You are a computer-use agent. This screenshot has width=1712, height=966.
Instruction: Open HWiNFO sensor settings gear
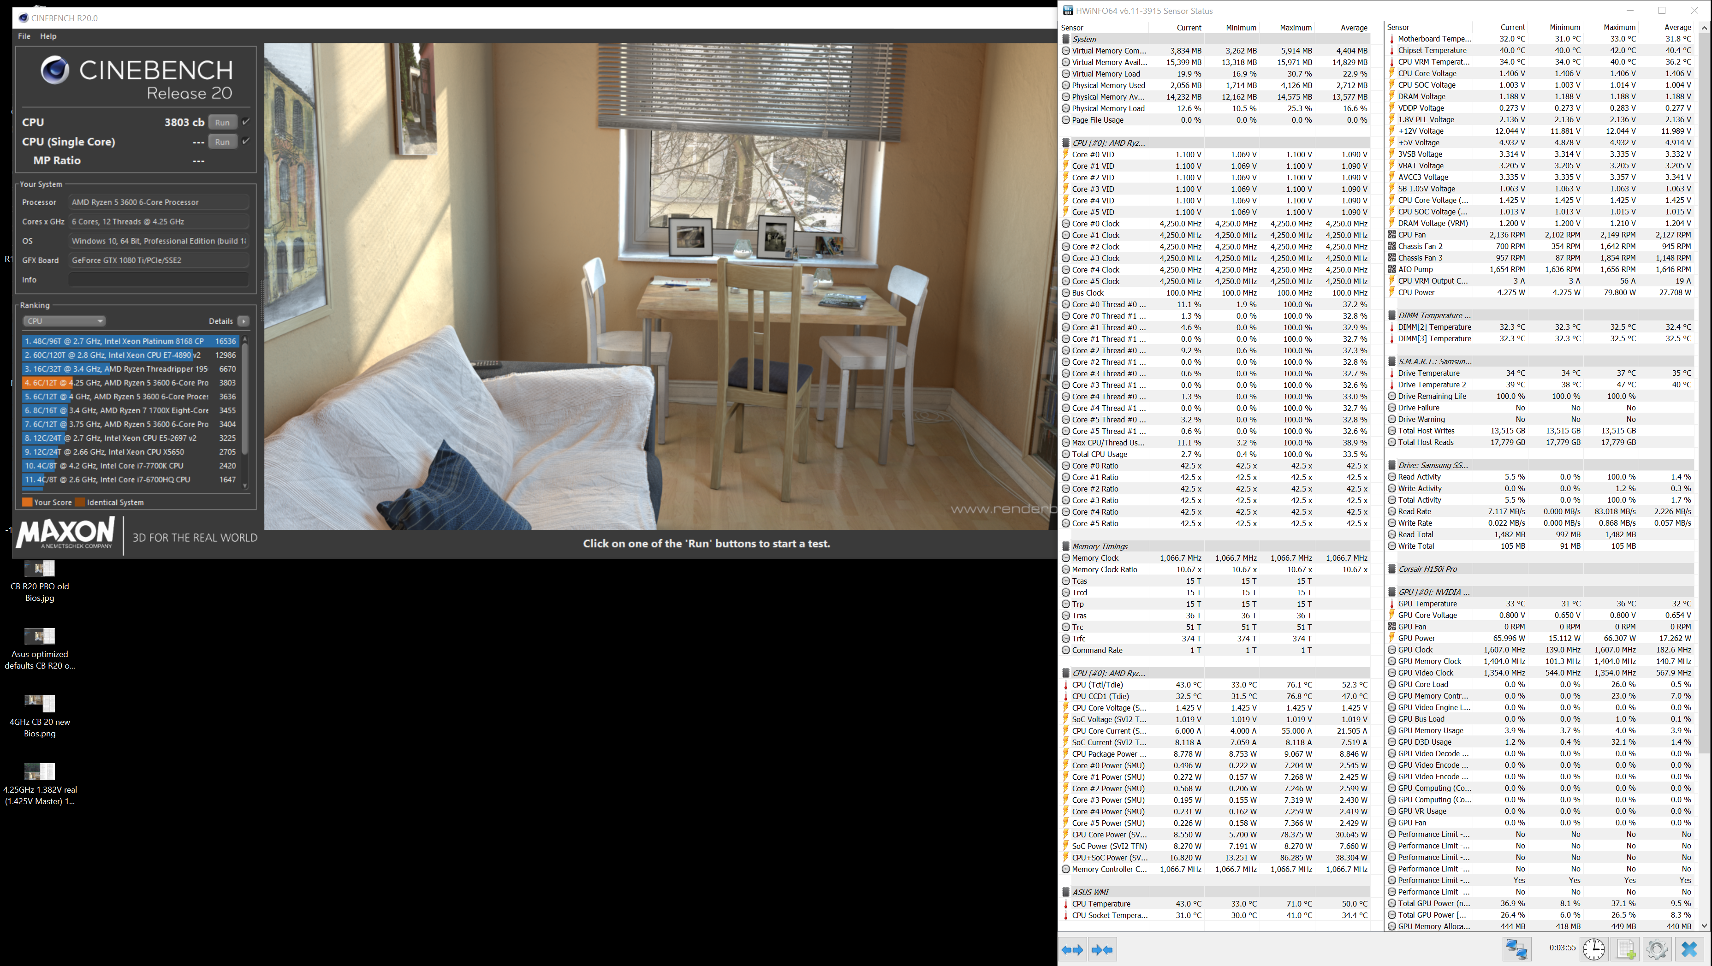(x=1657, y=949)
